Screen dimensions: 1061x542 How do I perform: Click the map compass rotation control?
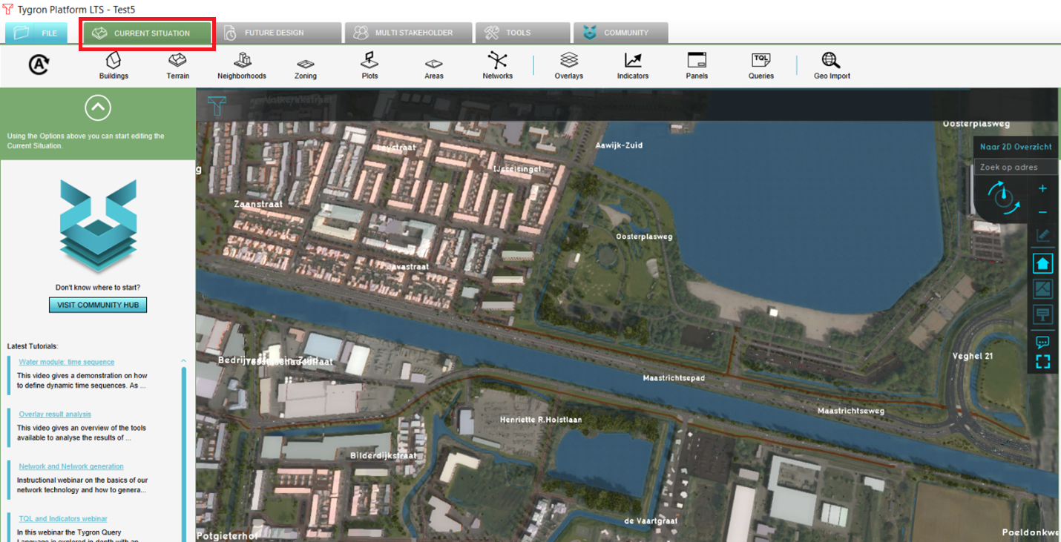1004,198
